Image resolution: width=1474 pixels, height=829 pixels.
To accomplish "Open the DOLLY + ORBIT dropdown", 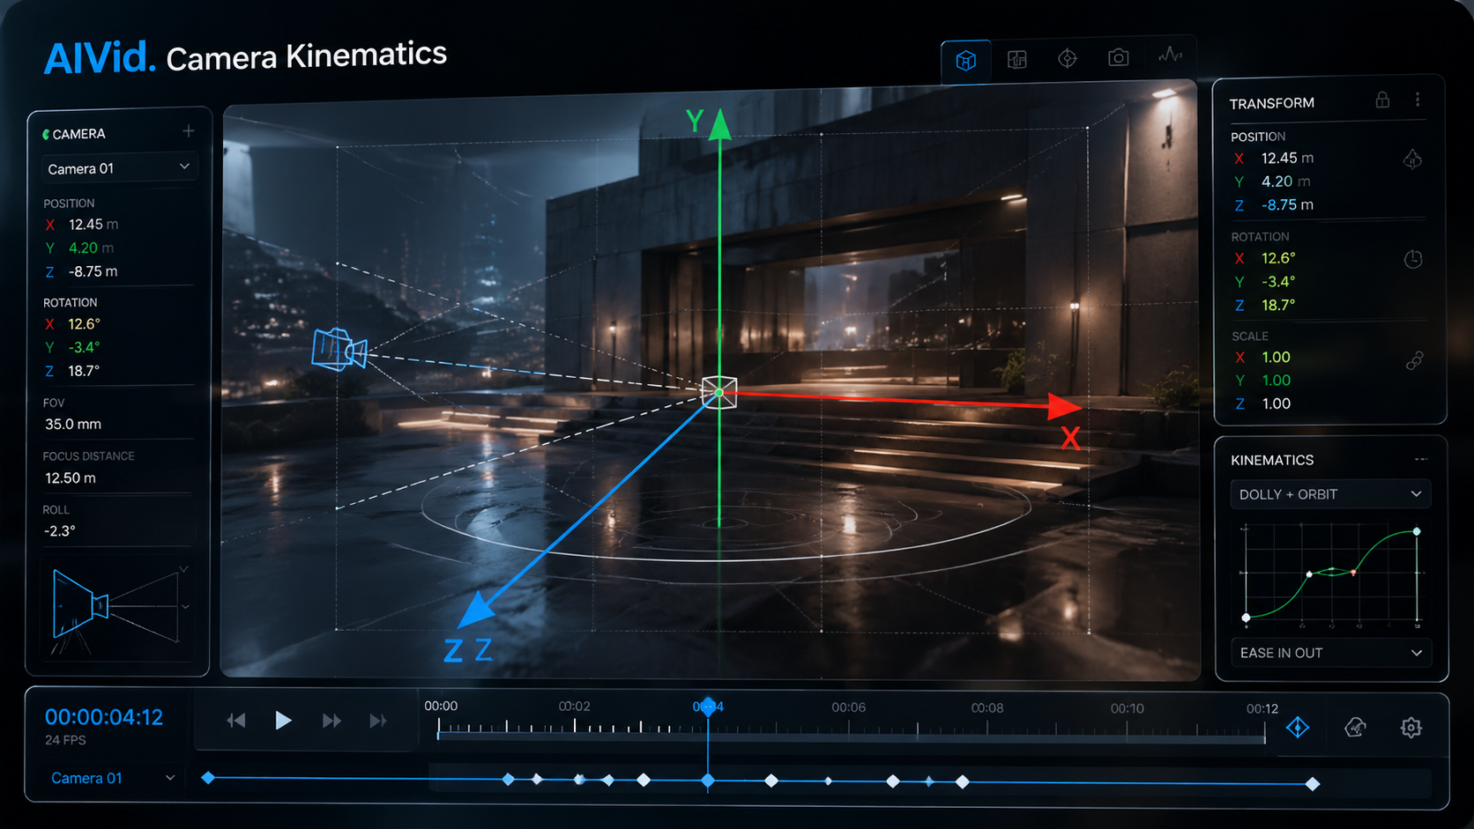I will click(1330, 494).
